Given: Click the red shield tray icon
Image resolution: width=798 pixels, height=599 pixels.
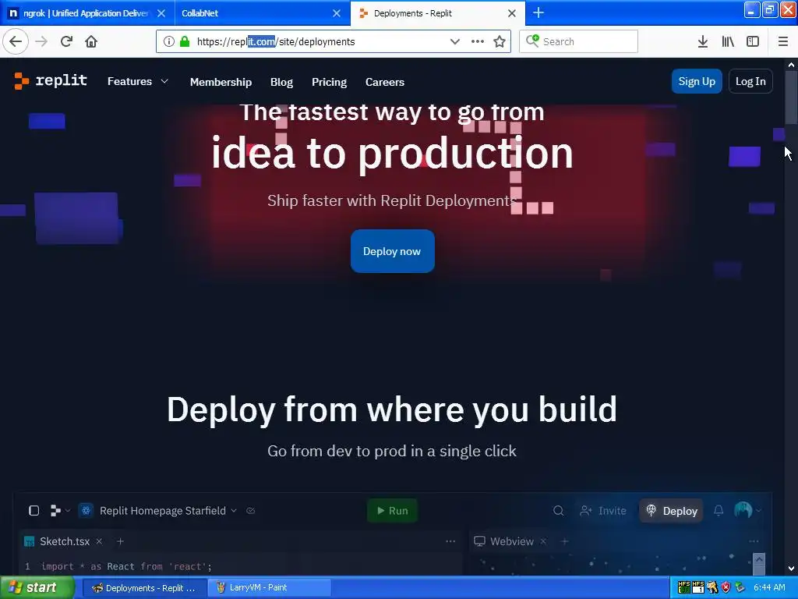Looking at the screenshot, I should point(726,587).
